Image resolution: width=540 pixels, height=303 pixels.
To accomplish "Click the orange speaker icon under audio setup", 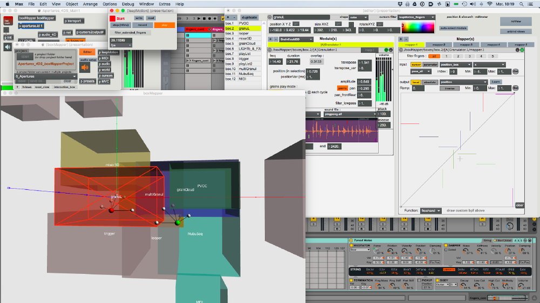I will click(85, 68).
